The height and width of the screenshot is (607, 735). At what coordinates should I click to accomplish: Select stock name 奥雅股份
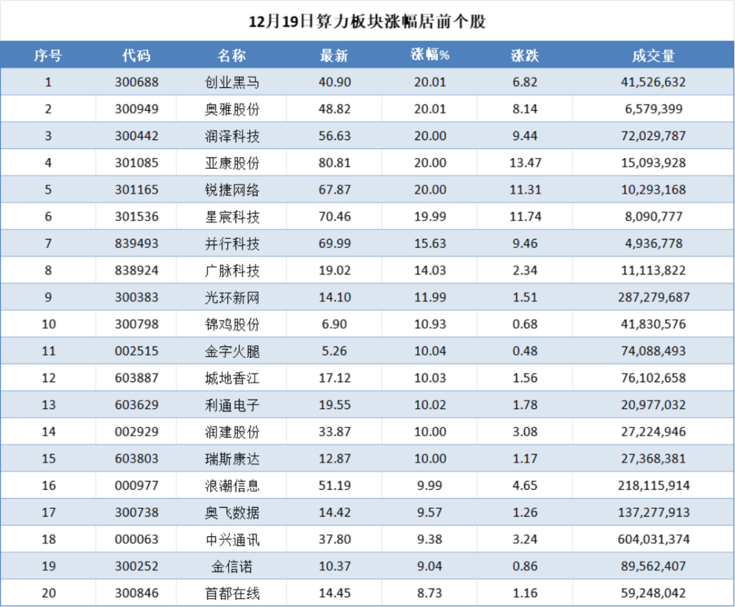[x=232, y=109]
